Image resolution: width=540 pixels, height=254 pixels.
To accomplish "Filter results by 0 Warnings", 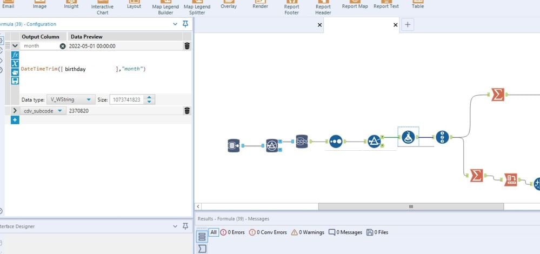I will pos(308,232).
